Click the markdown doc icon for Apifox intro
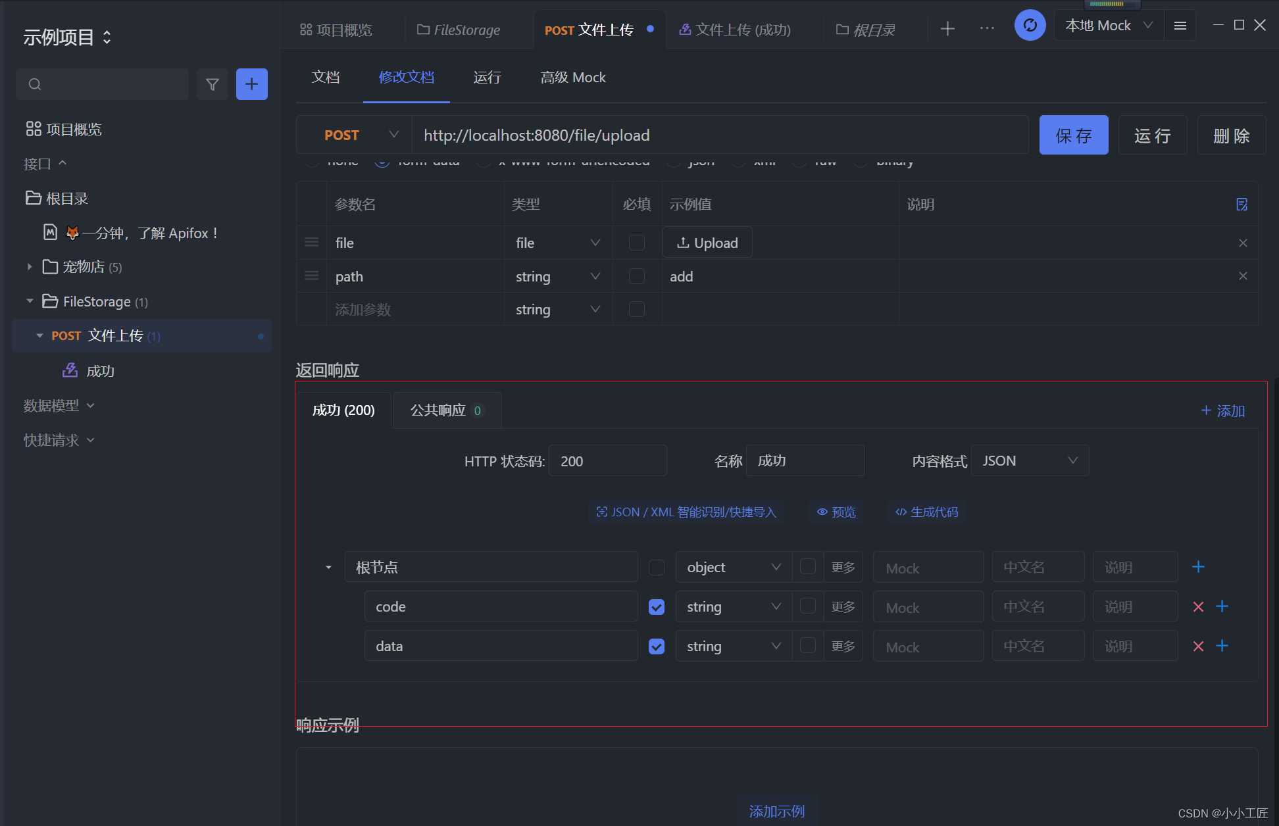The image size is (1279, 826). point(51,232)
